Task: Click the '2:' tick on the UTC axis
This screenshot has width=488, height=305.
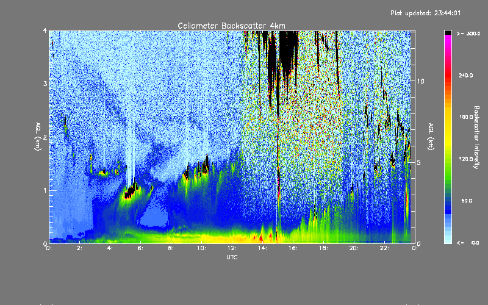Action: click(x=79, y=248)
